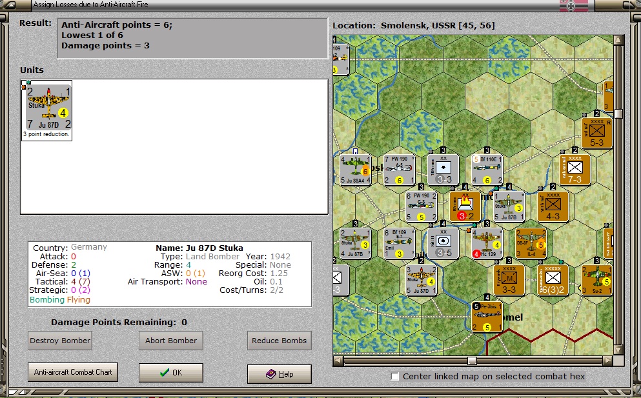Click the map horizontal scrollbar left arrow

click(x=338, y=361)
